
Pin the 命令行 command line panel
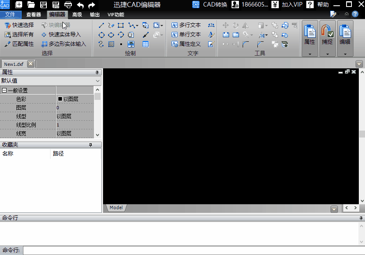tap(361, 218)
